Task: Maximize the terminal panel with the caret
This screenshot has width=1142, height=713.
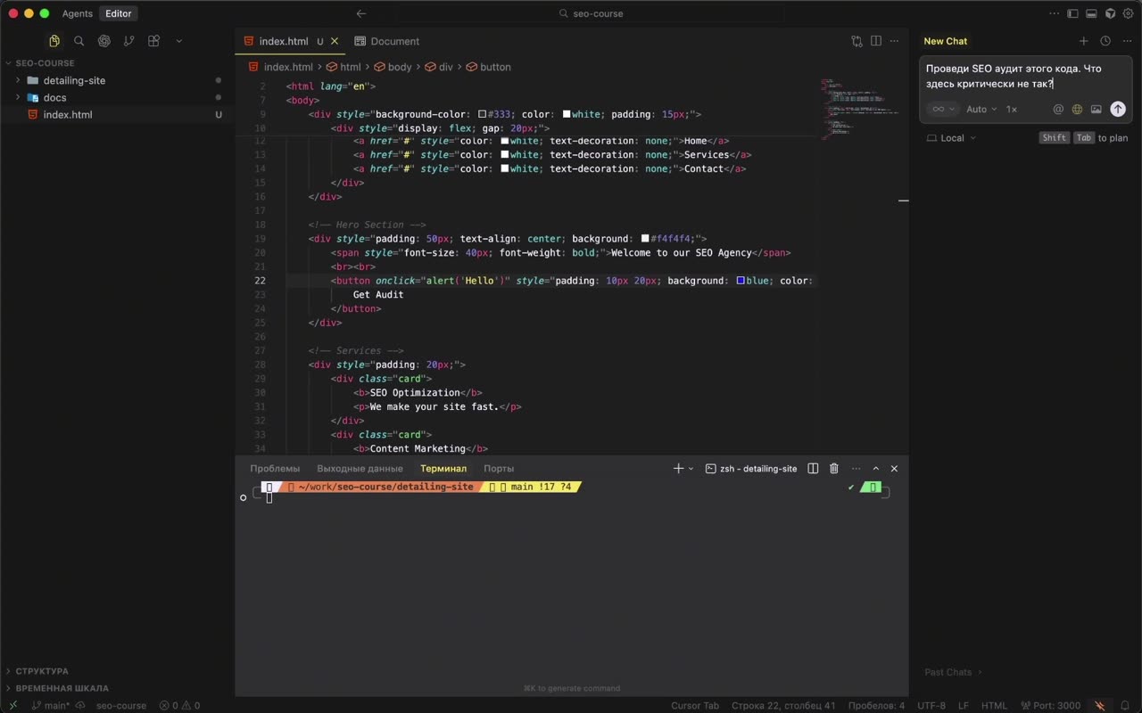Action: coord(876,469)
